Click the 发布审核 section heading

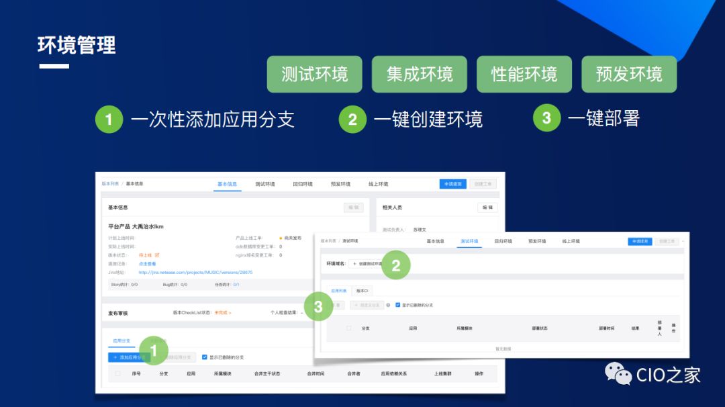tap(118, 314)
